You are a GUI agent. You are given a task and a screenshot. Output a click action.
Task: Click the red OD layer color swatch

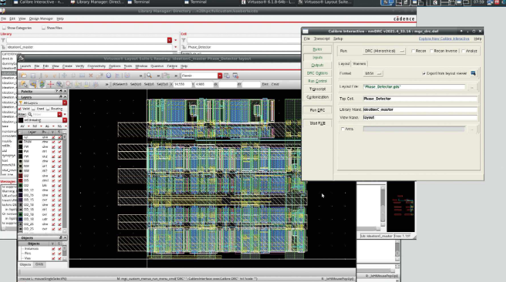[21, 176]
